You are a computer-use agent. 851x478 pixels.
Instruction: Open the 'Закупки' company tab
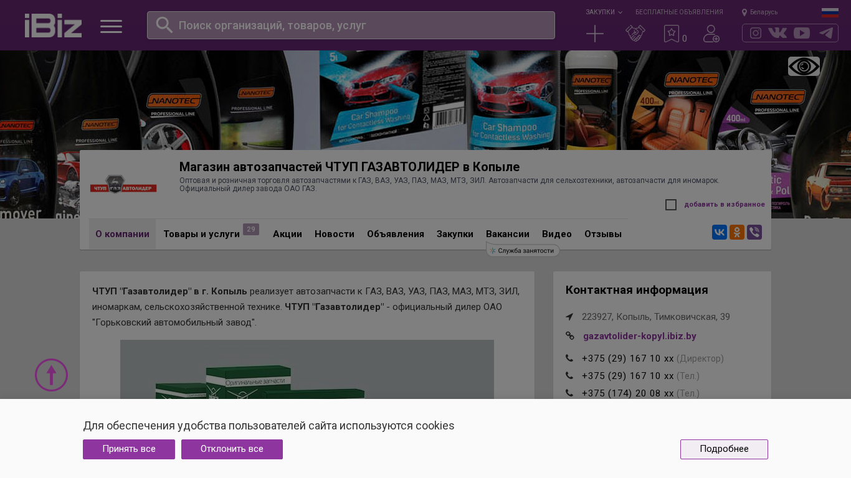point(455,234)
